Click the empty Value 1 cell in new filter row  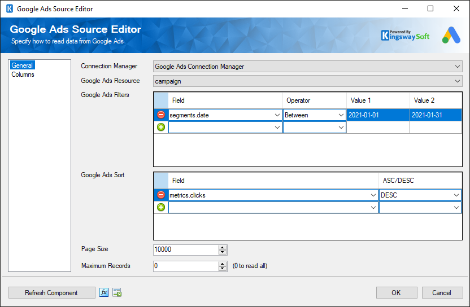tap(378, 128)
